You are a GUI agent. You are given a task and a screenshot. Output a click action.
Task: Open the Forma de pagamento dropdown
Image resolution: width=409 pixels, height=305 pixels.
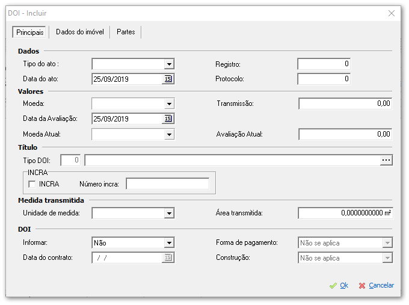[387, 243]
